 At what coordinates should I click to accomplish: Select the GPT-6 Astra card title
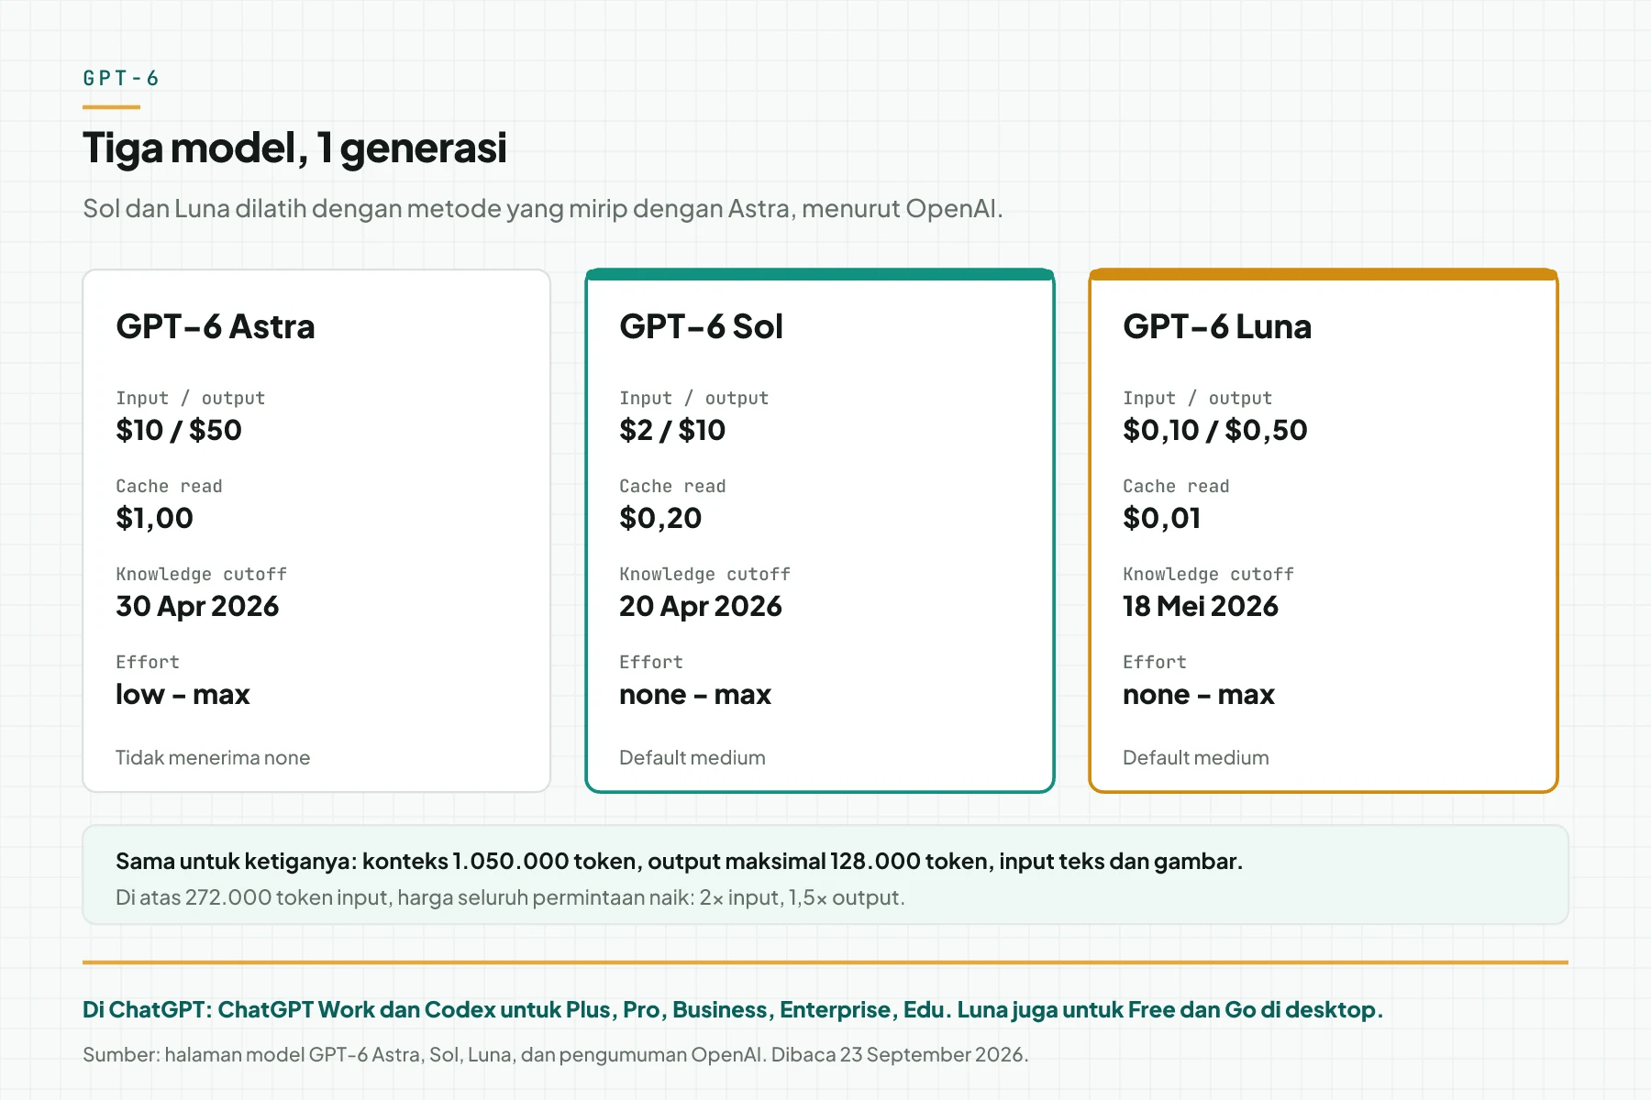tap(216, 326)
